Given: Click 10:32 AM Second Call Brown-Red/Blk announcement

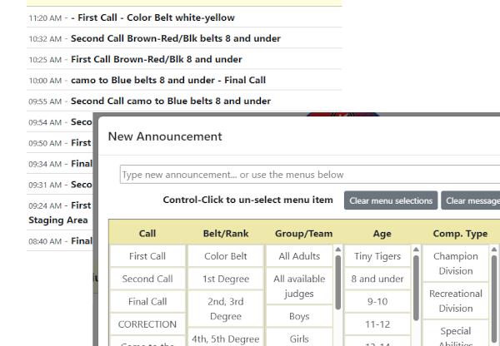Looking at the screenshot, I should click(x=184, y=38).
